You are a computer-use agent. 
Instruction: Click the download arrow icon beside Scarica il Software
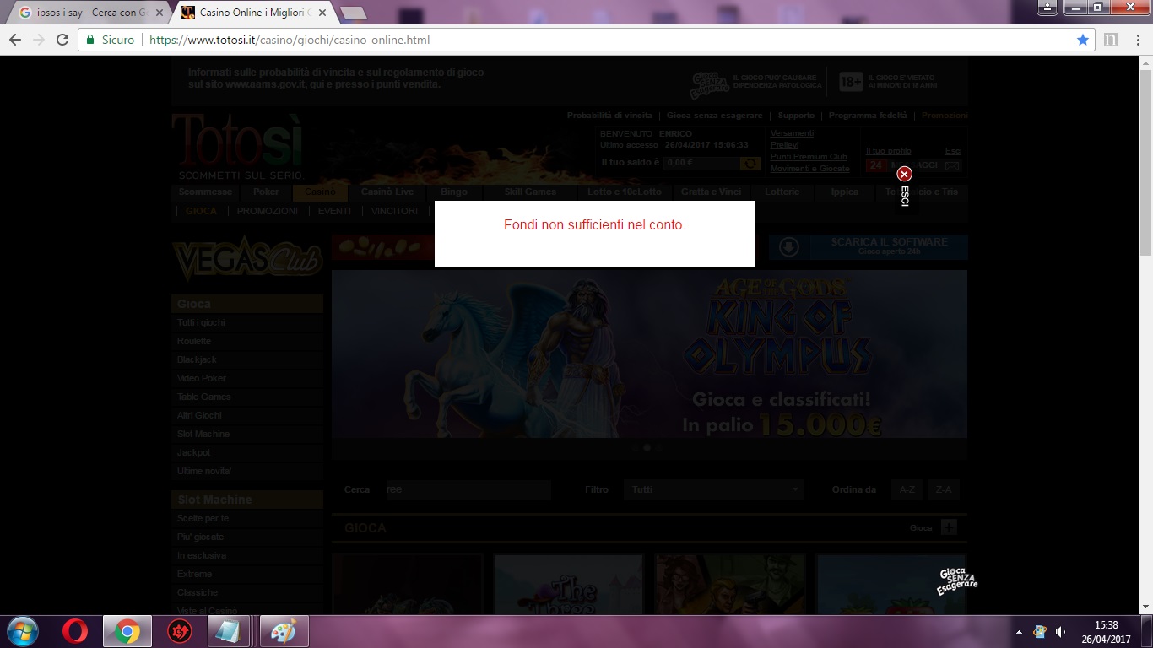coord(788,247)
